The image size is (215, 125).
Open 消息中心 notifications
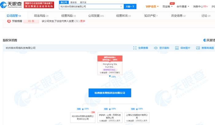(200, 6)
